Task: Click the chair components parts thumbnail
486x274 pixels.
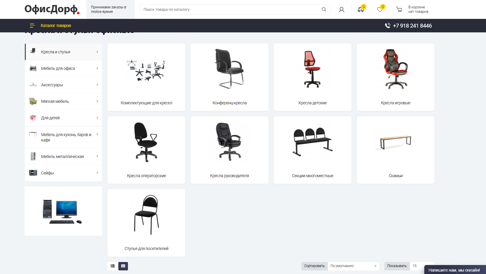Action: [146, 70]
